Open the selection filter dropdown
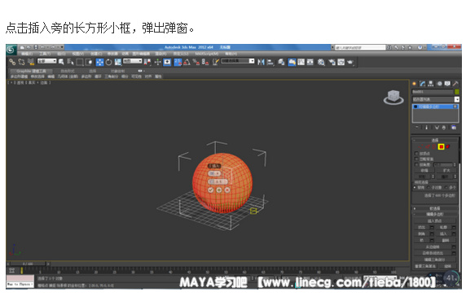466x296 pixels. [x=46, y=61]
